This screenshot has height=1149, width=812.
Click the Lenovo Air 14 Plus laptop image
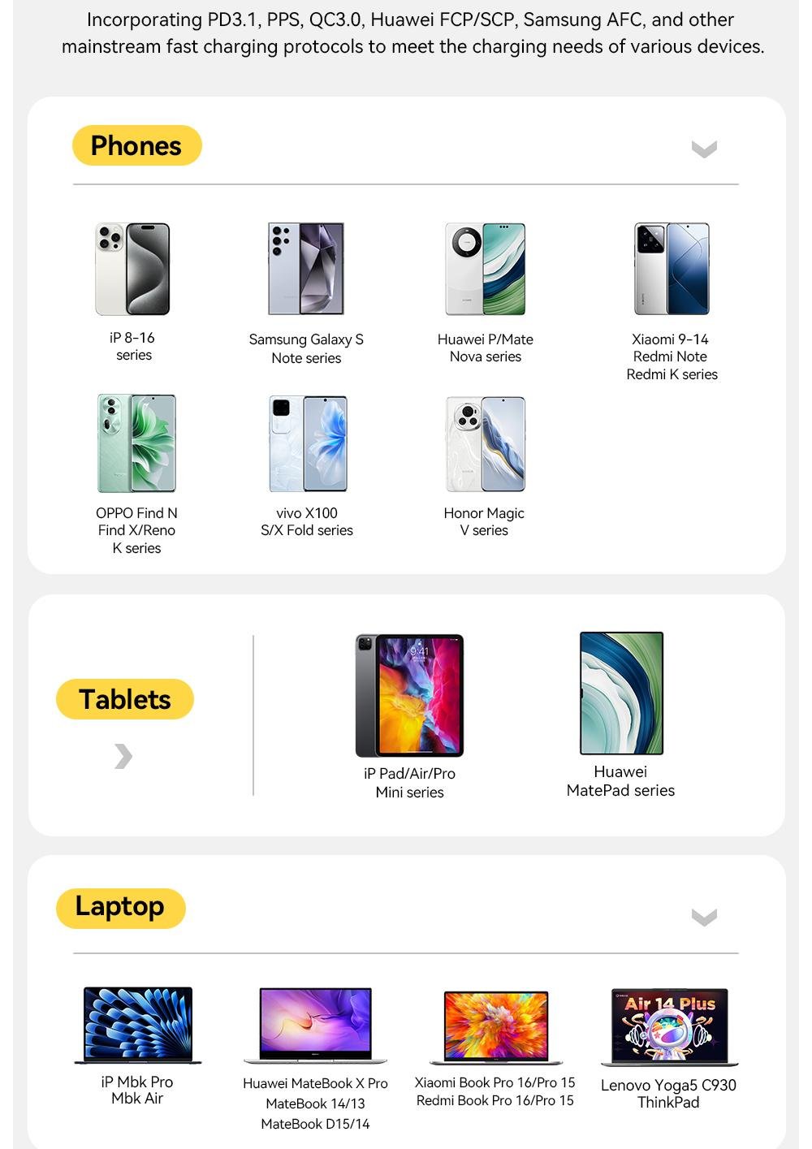[669, 1026]
